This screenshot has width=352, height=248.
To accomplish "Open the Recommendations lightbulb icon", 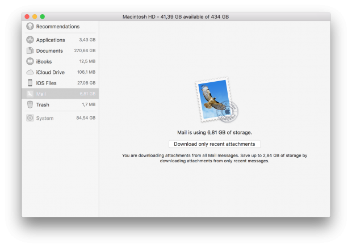I will (x=30, y=27).
